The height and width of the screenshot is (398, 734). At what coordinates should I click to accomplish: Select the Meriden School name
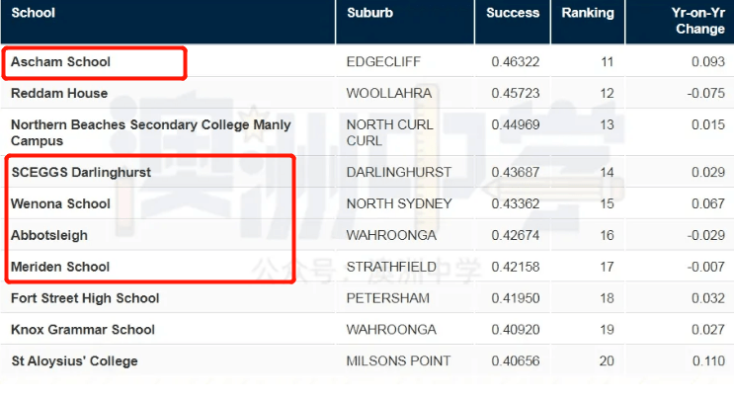[60, 267]
